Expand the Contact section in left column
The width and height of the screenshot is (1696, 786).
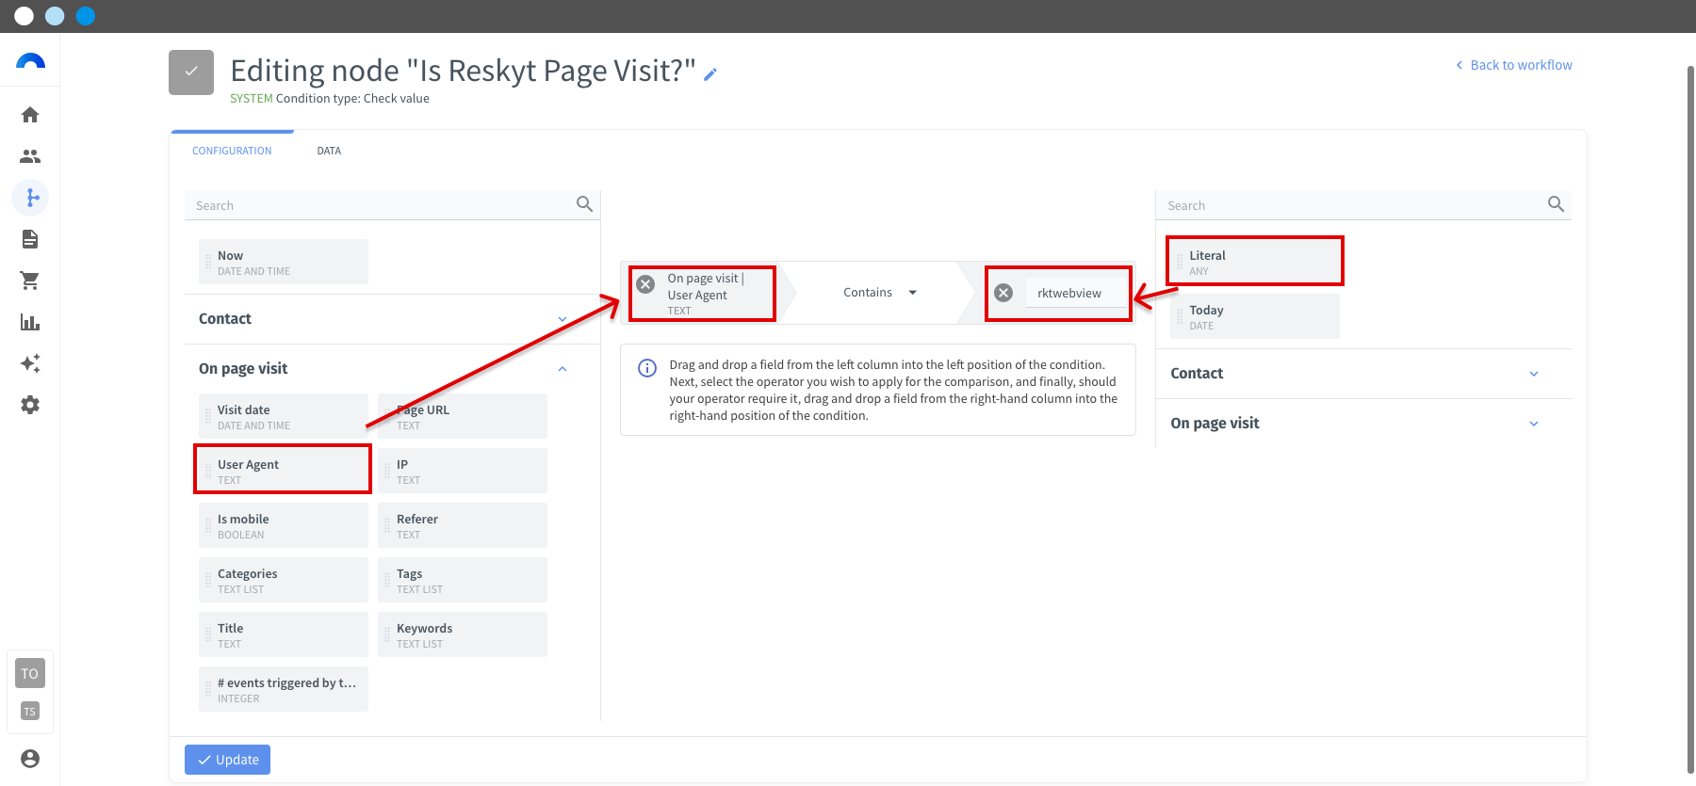384,319
